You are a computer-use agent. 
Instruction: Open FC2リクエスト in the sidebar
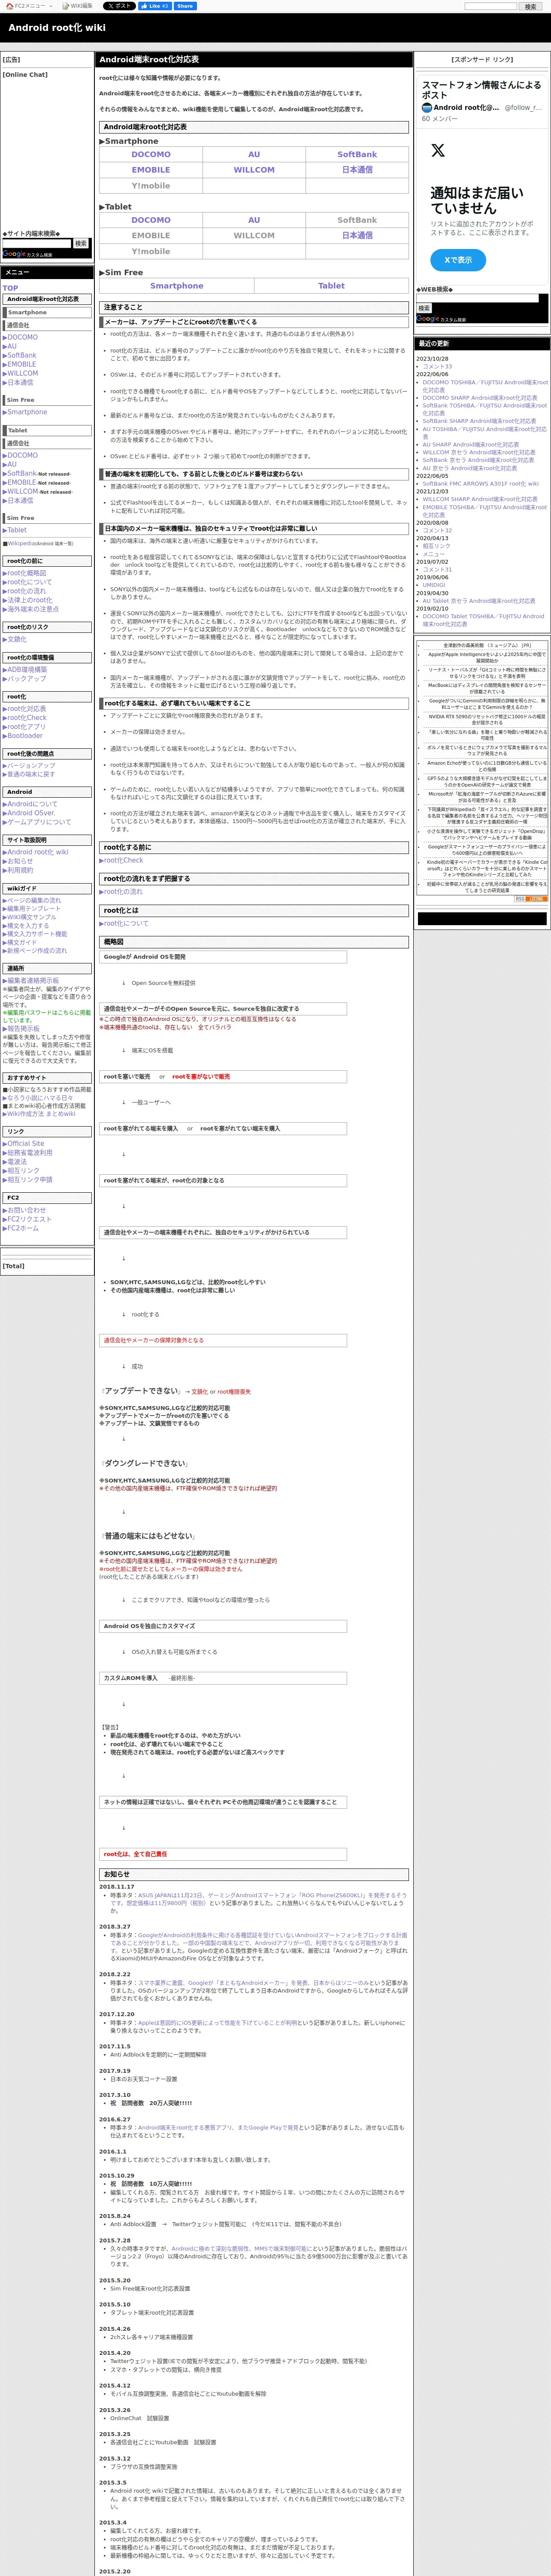point(26,1219)
